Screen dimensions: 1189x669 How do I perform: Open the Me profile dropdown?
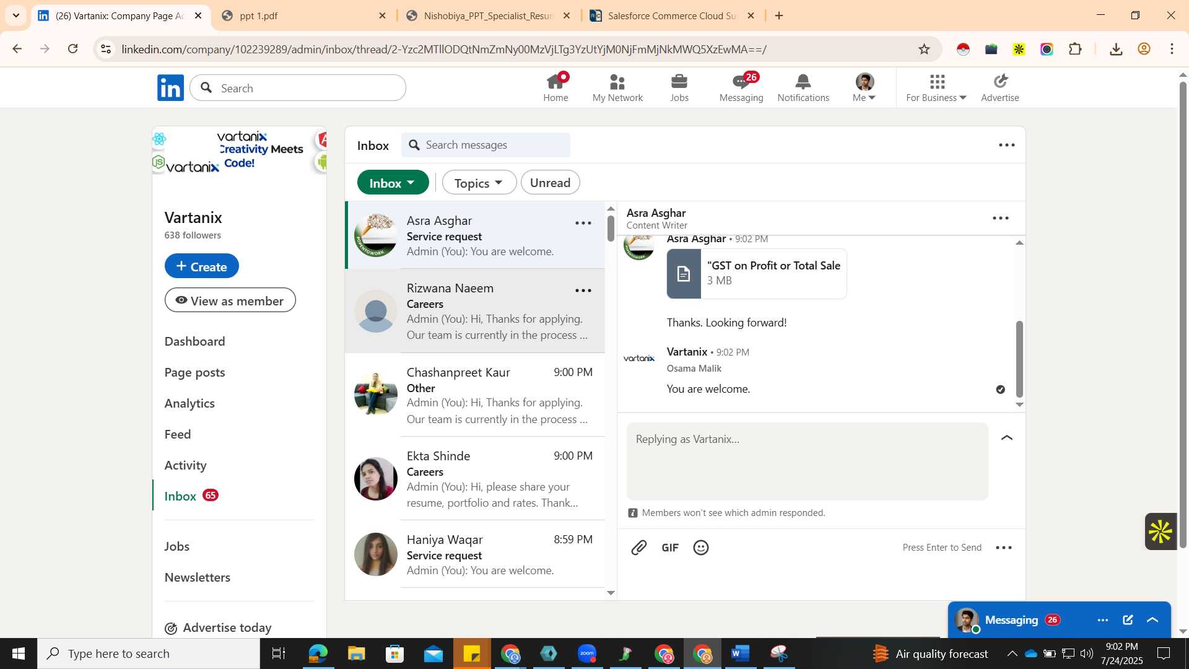point(864,87)
